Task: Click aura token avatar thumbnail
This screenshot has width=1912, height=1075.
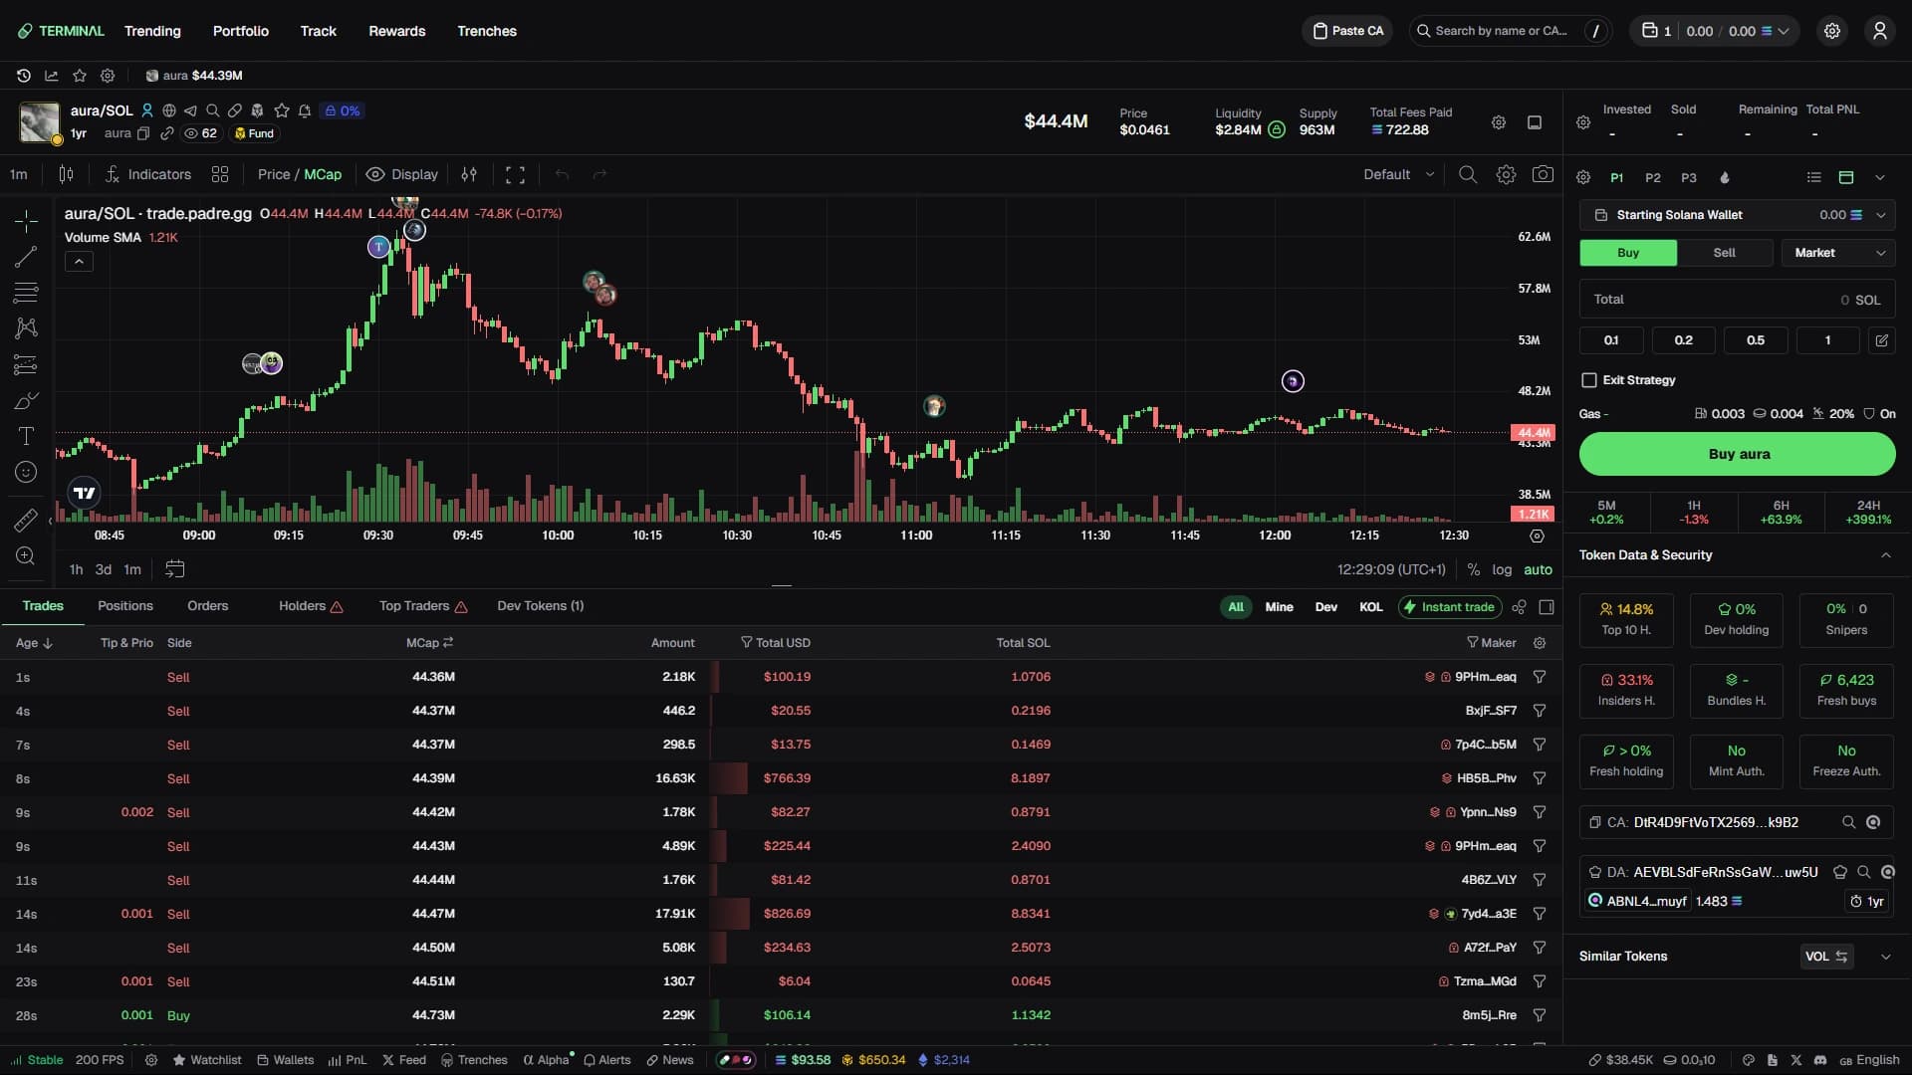Action: pos(40,121)
